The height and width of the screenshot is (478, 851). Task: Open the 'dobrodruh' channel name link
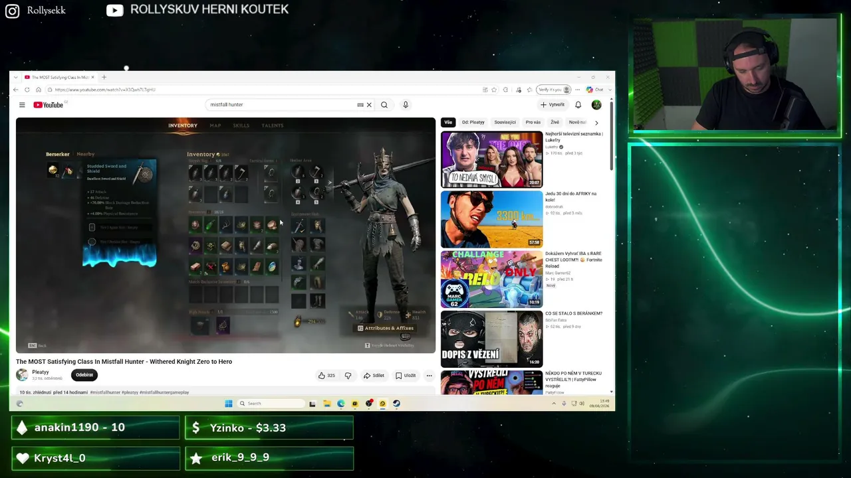pos(555,206)
